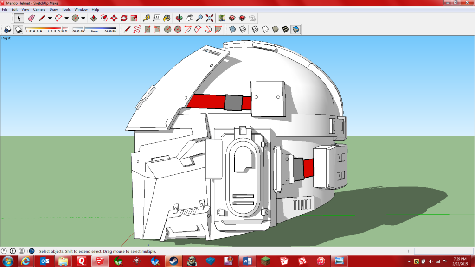Open the File menu

click(x=5, y=9)
